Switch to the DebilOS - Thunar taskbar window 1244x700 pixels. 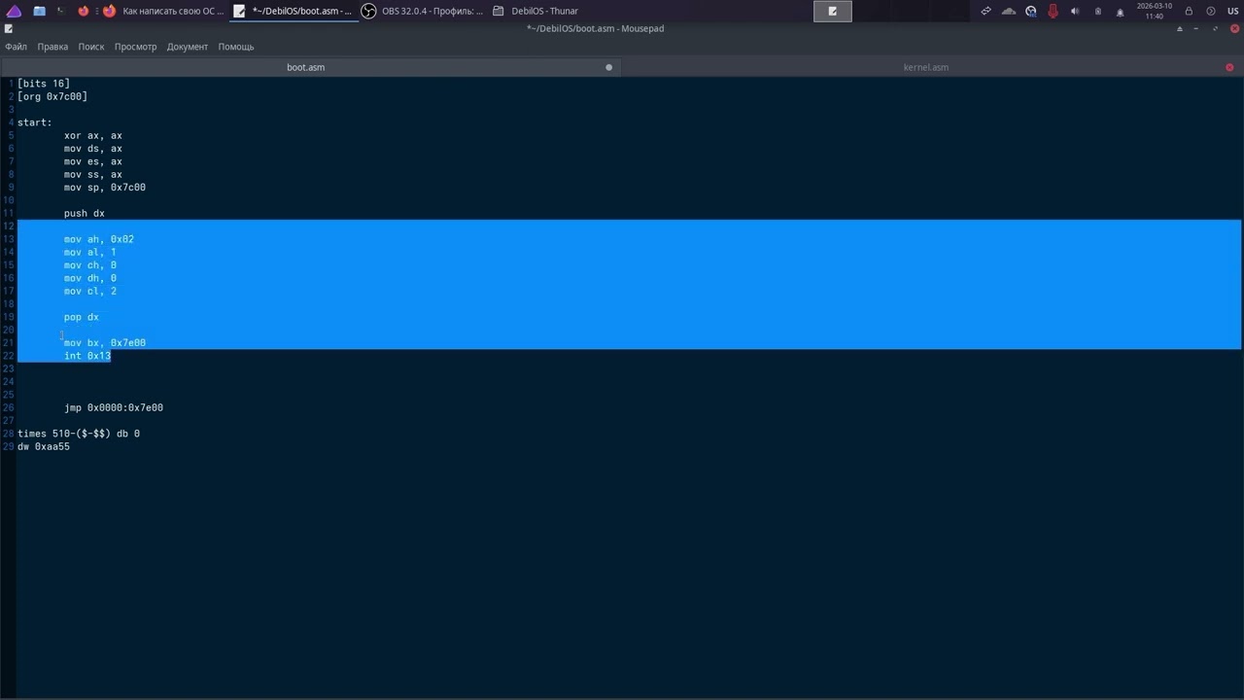click(536, 11)
